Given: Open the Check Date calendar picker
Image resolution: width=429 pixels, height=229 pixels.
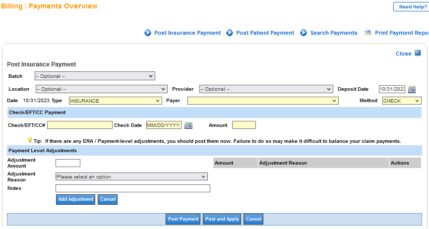Looking at the screenshot, I should (188, 125).
